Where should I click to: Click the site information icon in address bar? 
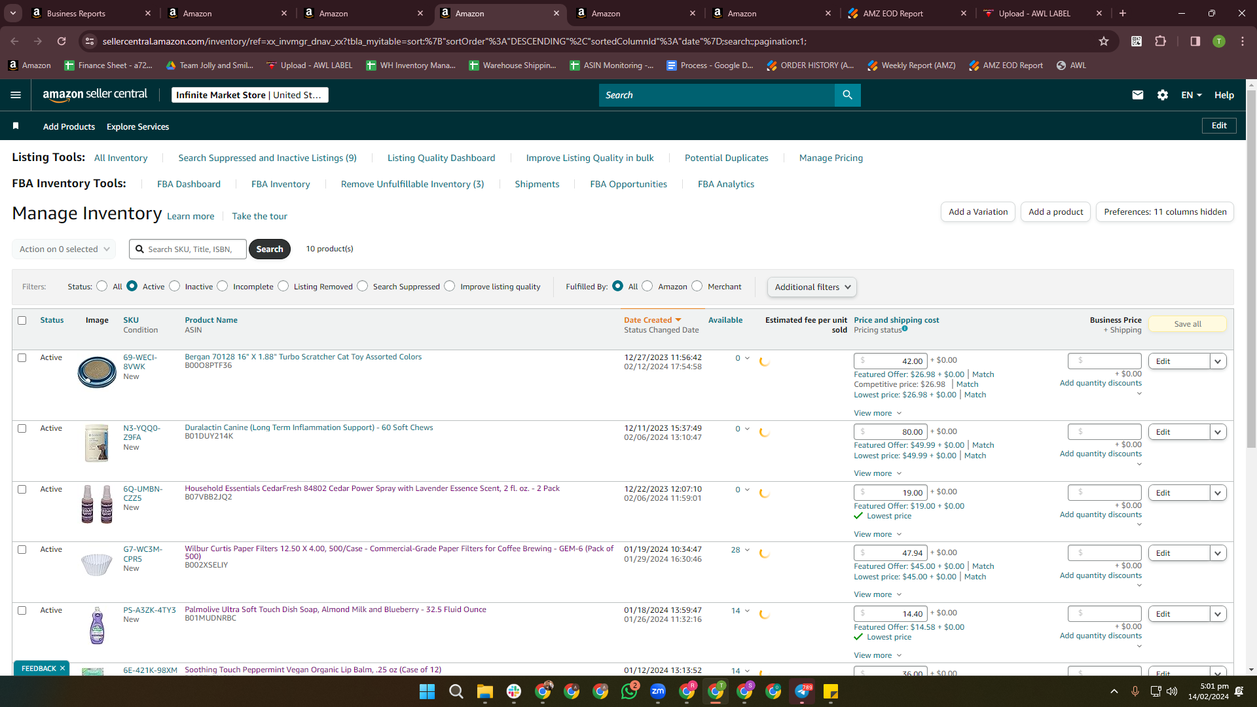90,41
